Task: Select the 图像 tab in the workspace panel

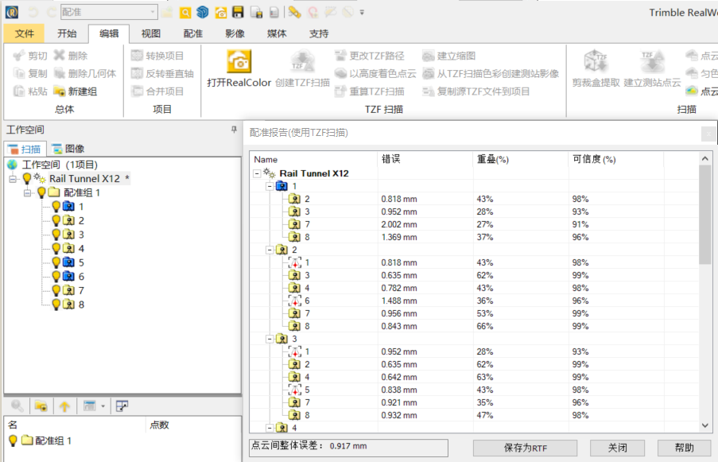Action: tap(68, 149)
